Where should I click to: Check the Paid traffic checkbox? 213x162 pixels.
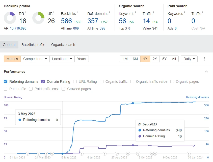(x=6, y=89)
